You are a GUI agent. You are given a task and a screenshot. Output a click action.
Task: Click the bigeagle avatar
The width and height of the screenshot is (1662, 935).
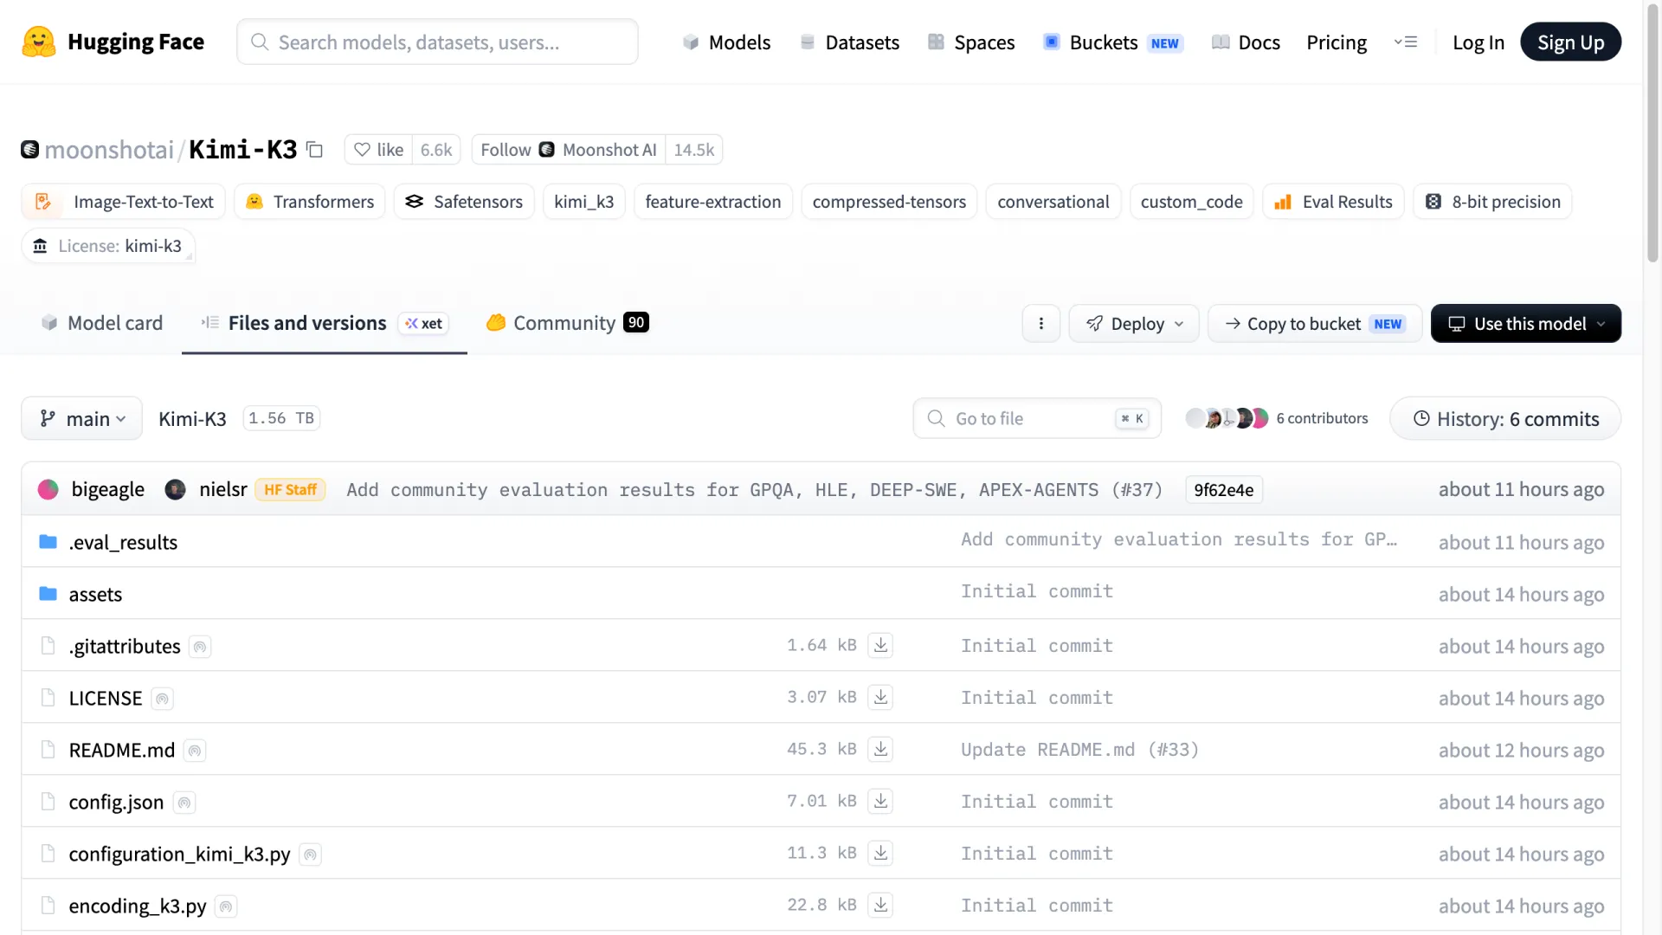(48, 489)
